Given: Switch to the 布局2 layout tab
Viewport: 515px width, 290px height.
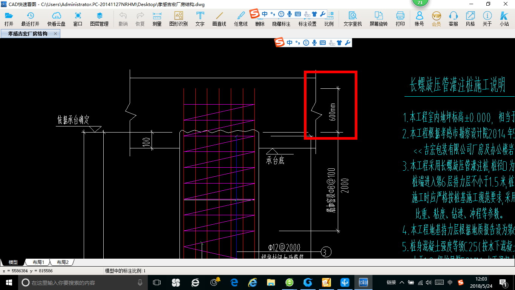Looking at the screenshot, I should (x=62, y=262).
